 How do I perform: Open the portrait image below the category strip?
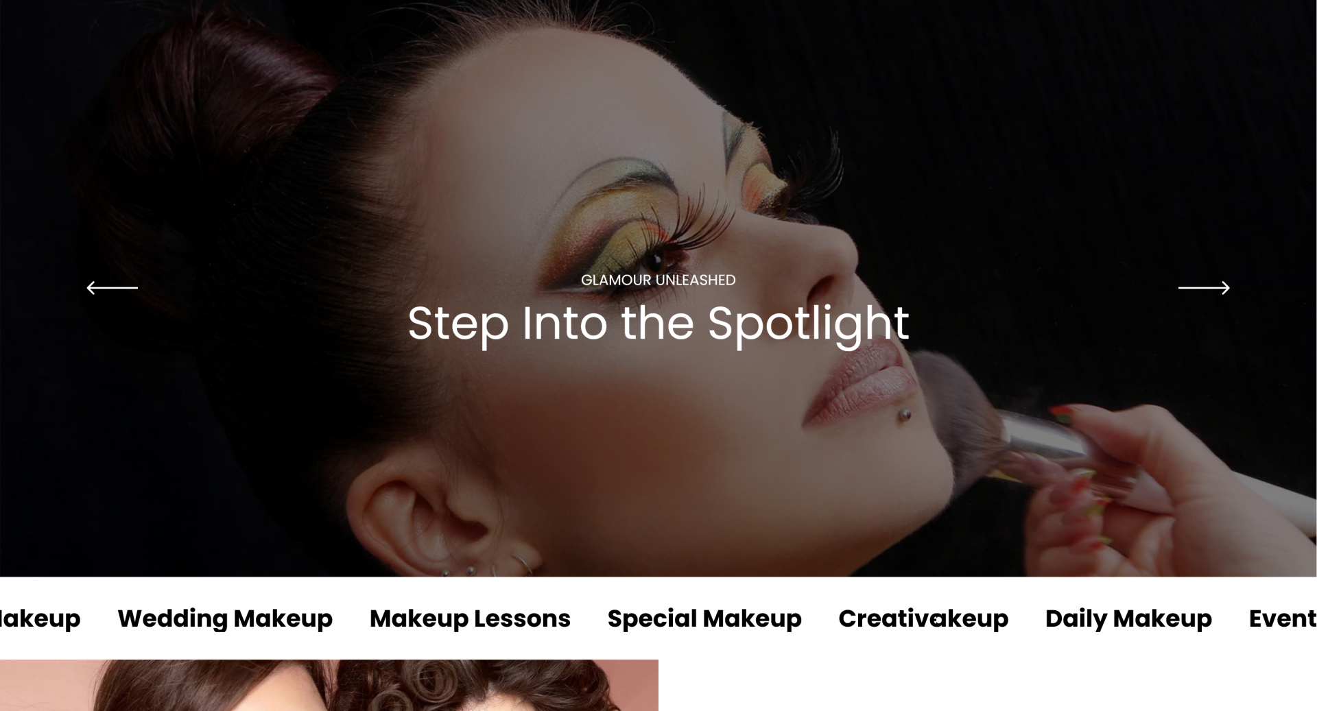(x=329, y=685)
